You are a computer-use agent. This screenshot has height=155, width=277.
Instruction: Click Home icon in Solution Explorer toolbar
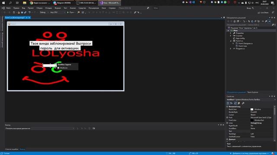[235, 21]
